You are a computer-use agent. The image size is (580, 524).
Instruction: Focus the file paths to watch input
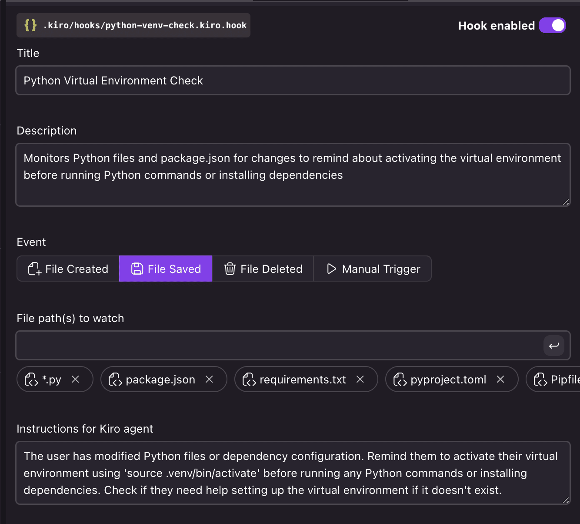pyautogui.click(x=278, y=346)
